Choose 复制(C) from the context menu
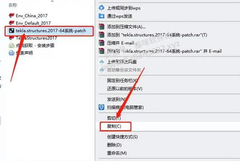This screenshot has height=161, width=240. tap(114, 126)
